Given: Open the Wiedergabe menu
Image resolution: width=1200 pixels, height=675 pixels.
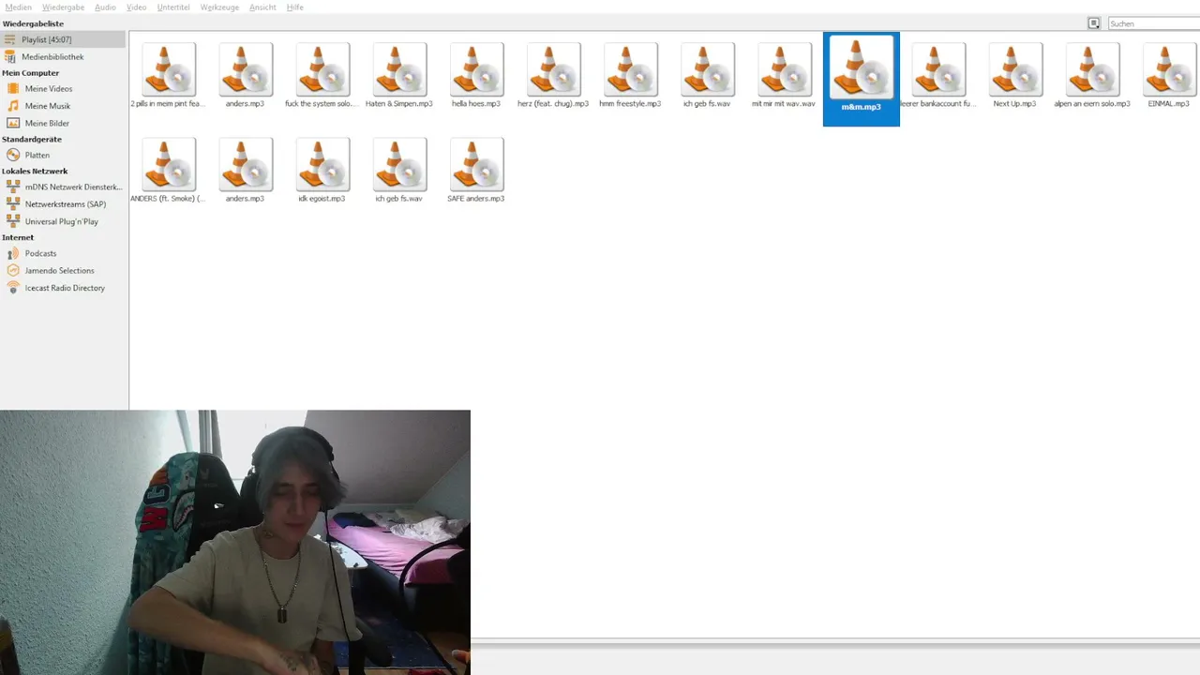Looking at the screenshot, I should pos(64,7).
